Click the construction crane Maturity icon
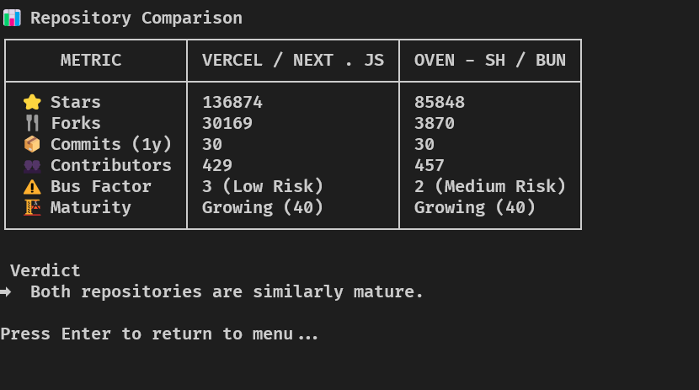The width and height of the screenshot is (699, 390). click(32, 208)
